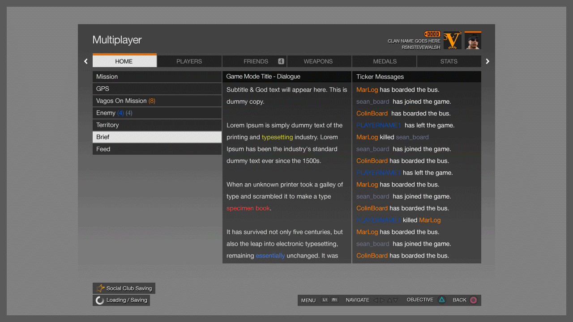Choose Vagos On Mission in the list

[x=157, y=101]
